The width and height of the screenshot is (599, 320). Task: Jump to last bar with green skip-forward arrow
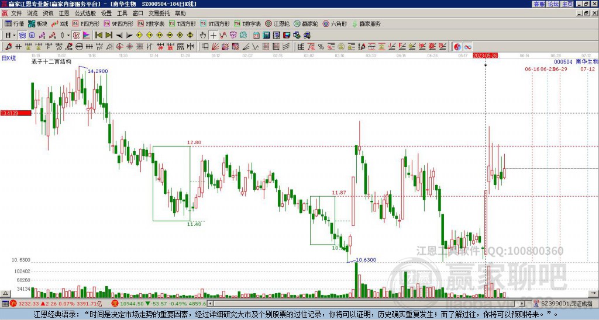pyautogui.click(x=109, y=35)
